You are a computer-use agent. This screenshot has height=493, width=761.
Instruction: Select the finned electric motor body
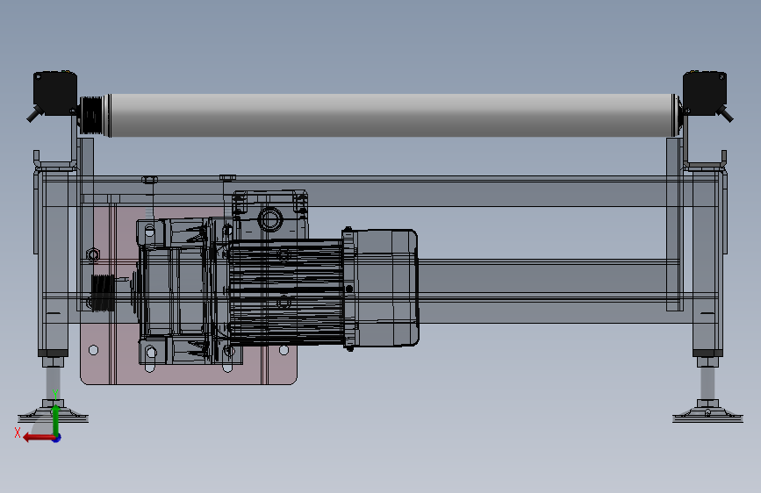285,291
